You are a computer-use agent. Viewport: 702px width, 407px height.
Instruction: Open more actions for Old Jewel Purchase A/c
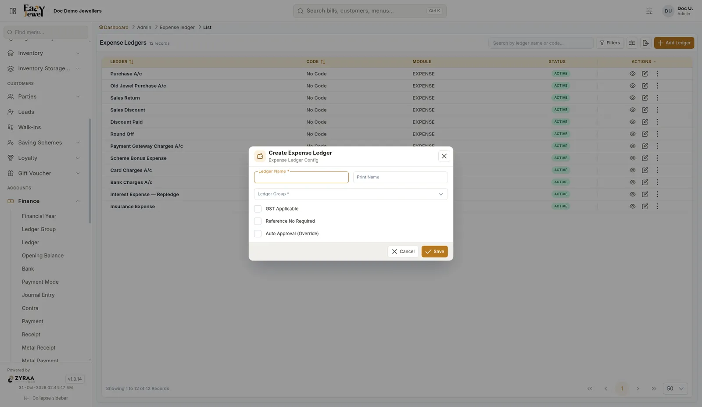(x=657, y=86)
